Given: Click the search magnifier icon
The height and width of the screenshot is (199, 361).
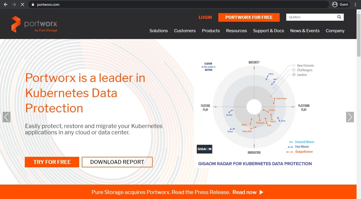Looking at the screenshot, I should [339, 17].
